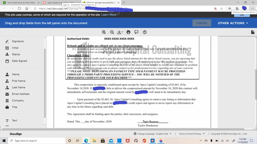Open the notification center icon

point(252,141)
